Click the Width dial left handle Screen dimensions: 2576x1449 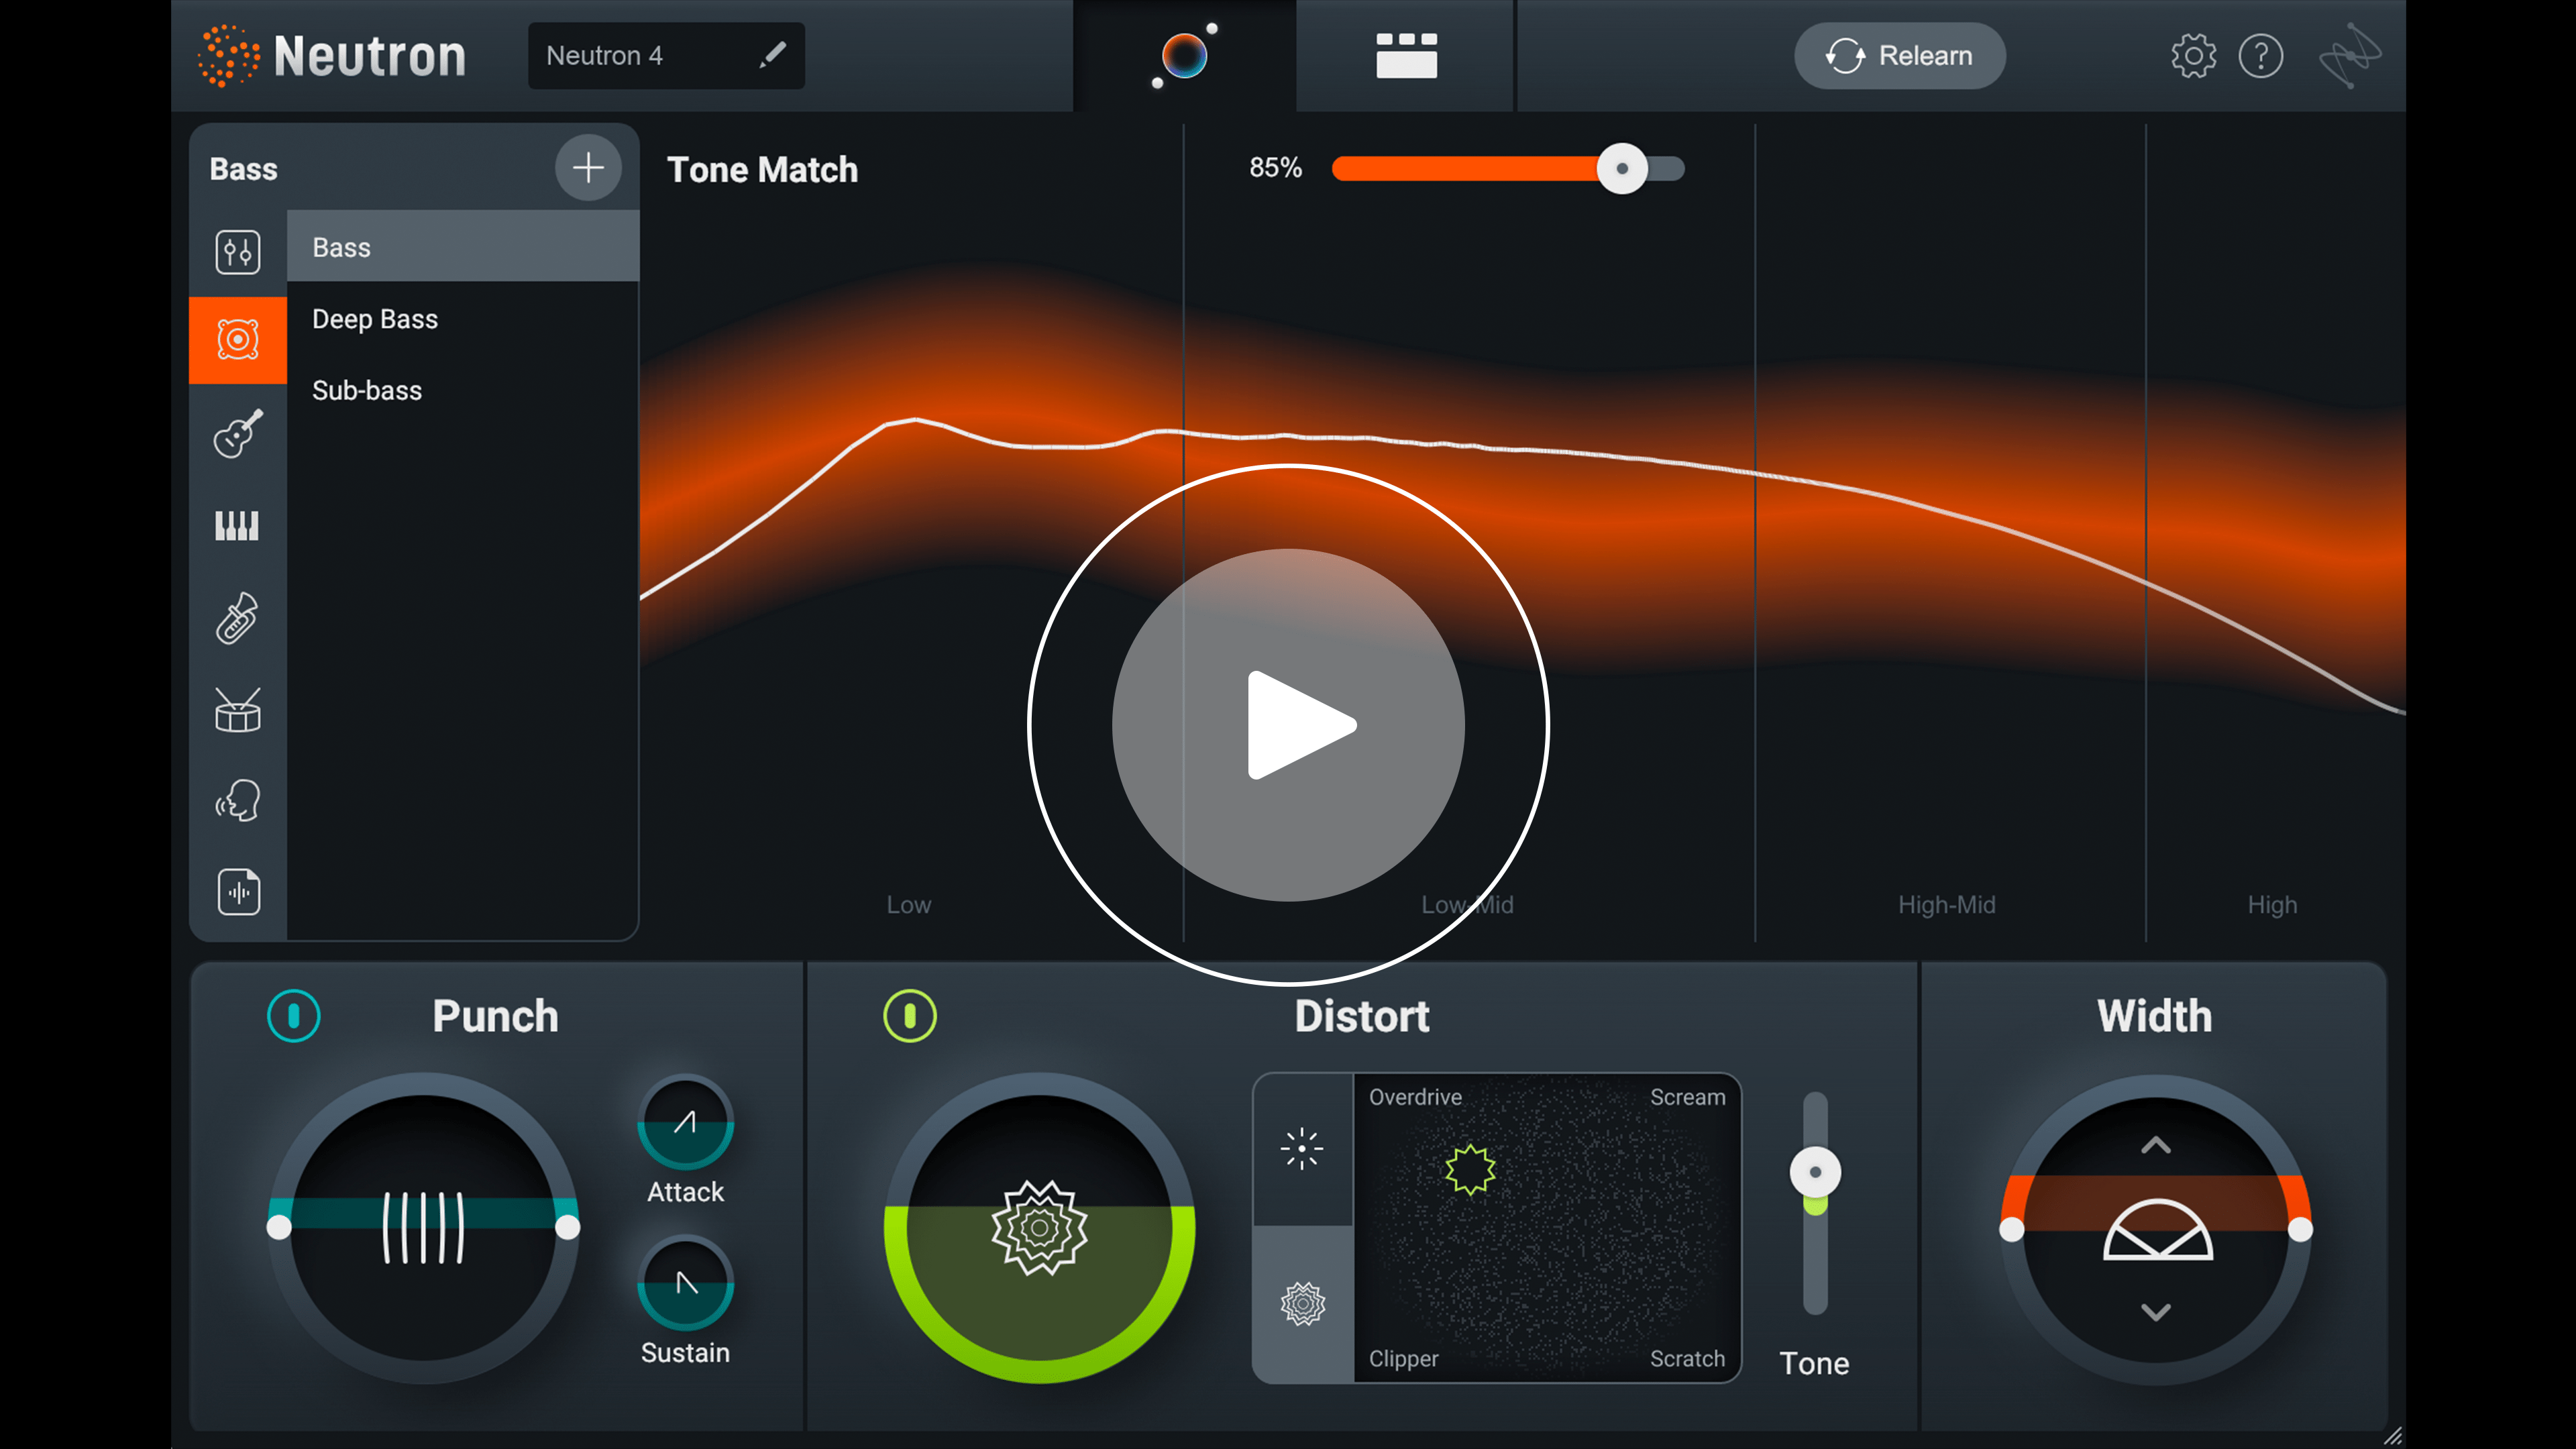pyautogui.click(x=2011, y=1230)
